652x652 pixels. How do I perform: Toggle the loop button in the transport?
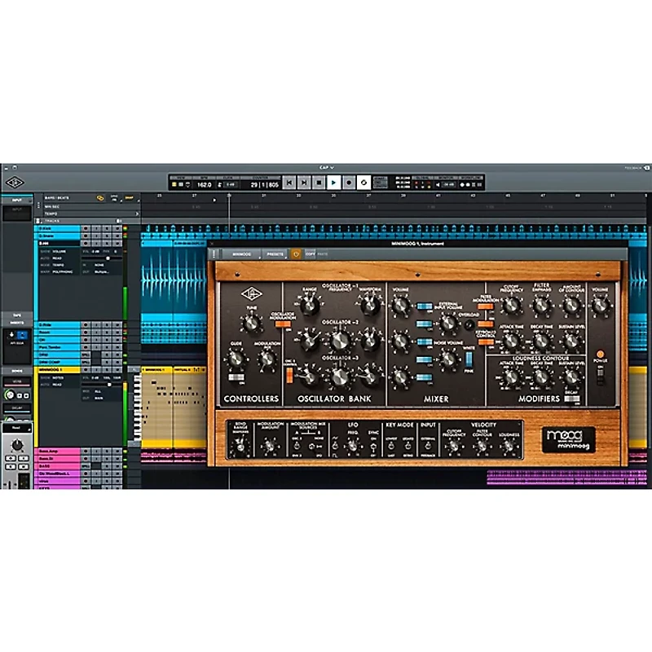[x=363, y=183]
